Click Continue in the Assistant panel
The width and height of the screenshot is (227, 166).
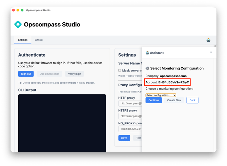coord(153,100)
